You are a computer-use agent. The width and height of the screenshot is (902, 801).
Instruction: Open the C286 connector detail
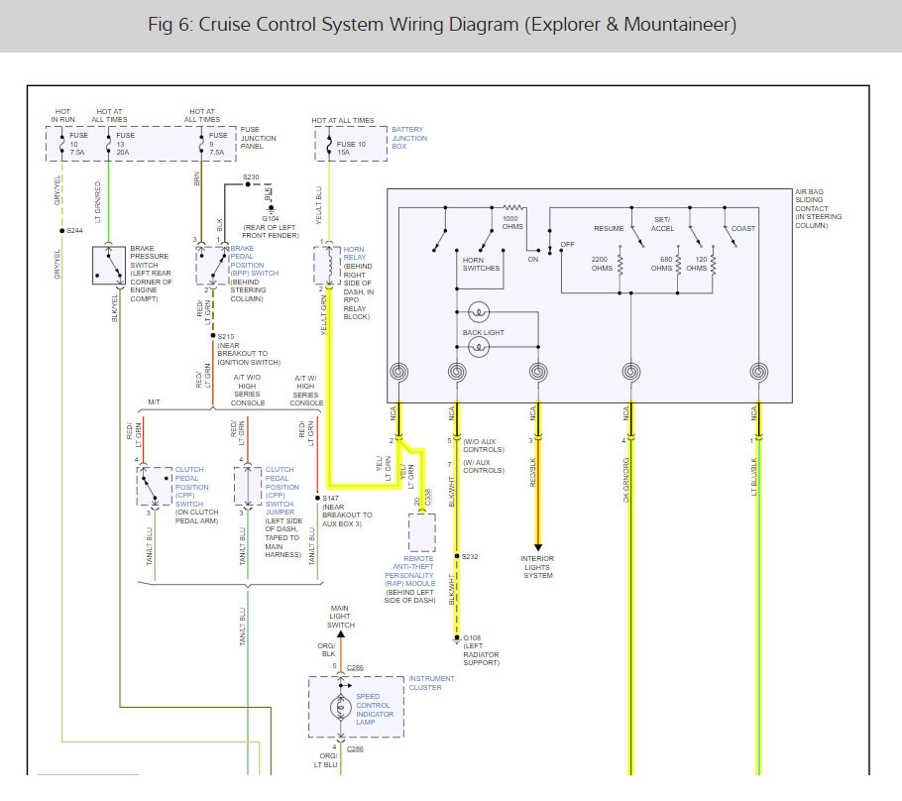(x=355, y=666)
